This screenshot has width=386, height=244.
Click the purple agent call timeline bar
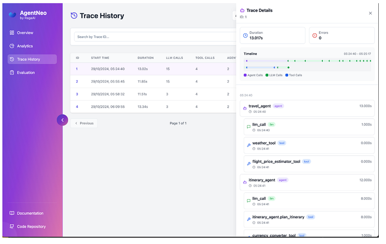click(265, 61)
